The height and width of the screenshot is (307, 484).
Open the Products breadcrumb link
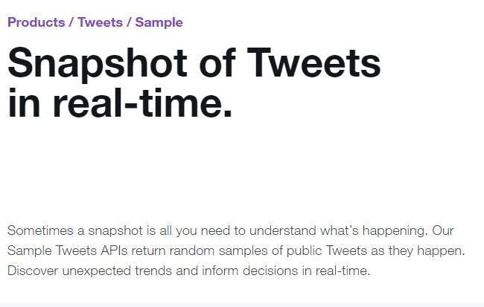36,22
